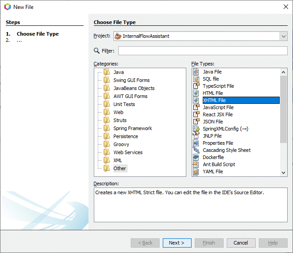The height and width of the screenshot is (253, 293).
Task: Click the Next button
Action: [177, 243]
